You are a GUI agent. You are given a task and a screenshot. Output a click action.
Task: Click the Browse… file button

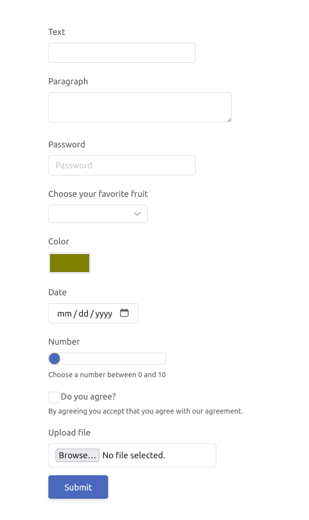tap(77, 455)
